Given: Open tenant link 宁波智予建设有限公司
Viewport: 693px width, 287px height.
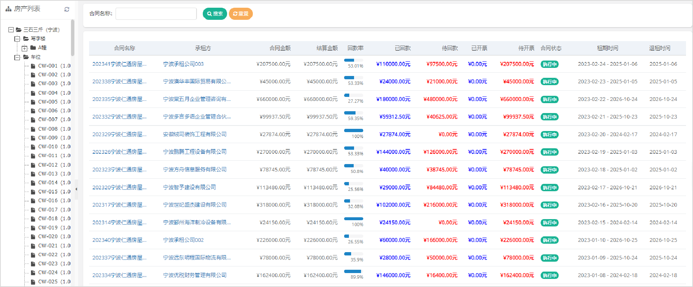Looking at the screenshot, I should (x=190, y=188).
